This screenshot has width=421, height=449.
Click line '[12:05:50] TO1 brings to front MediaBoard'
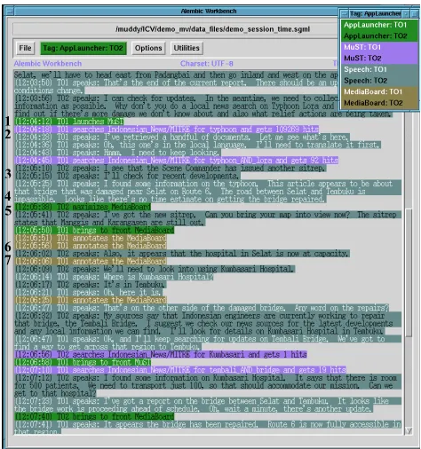[x=94, y=230]
